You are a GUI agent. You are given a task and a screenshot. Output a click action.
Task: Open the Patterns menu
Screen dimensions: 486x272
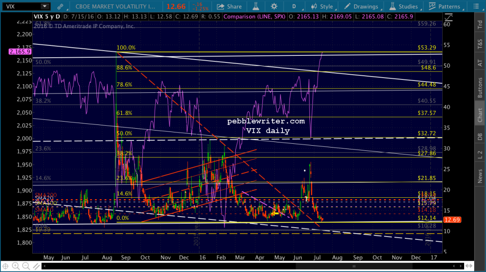point(444,7)
